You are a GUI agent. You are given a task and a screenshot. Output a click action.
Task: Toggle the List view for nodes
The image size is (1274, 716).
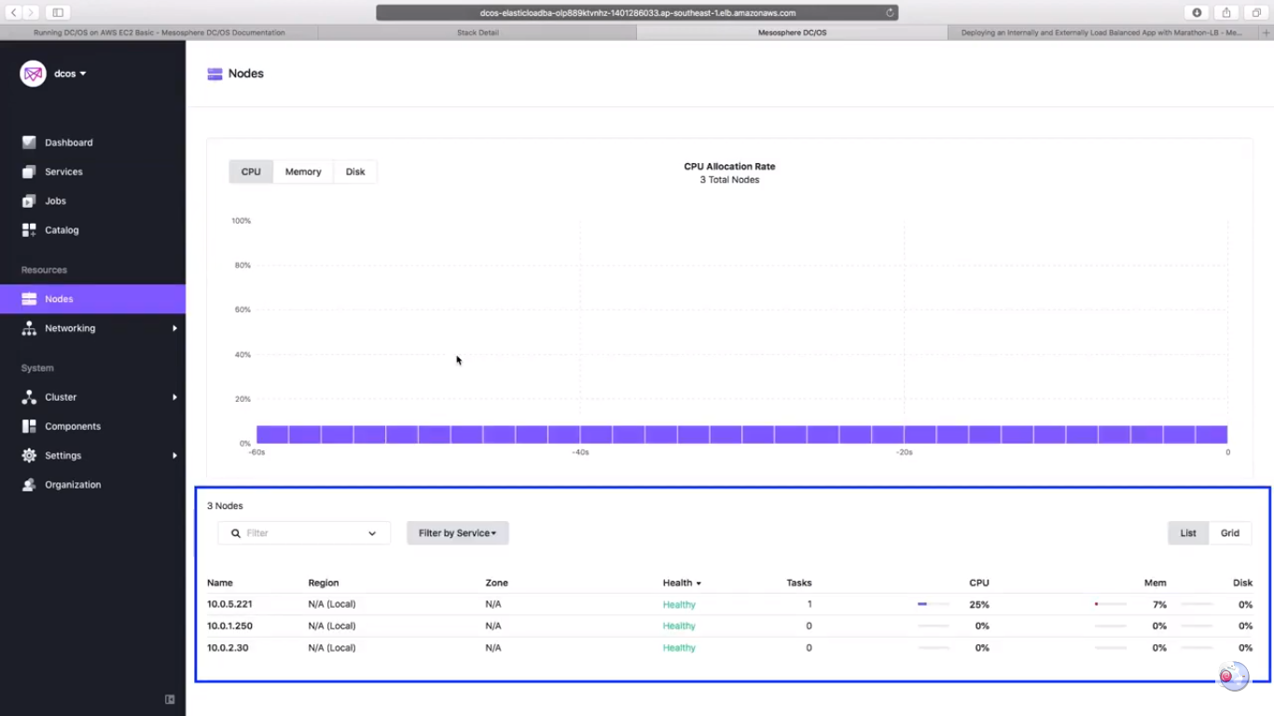pyautogui.click(x=1187, y=532)
